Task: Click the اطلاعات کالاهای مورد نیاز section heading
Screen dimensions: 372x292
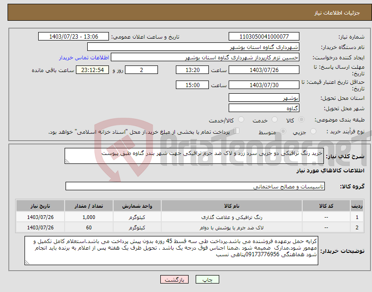Action: tap(330, 170)
